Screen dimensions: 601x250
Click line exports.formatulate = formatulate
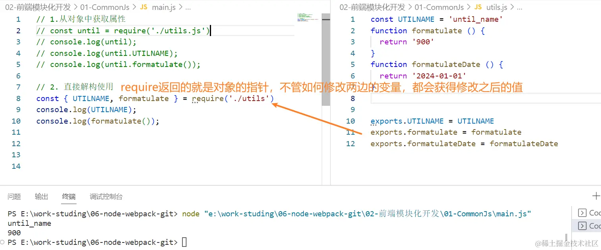446,132
